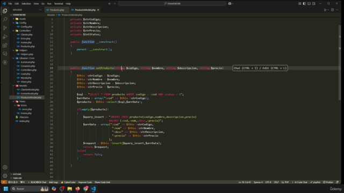Open the Source Control view icon
Image resolution: width=344 pixels, height=193 pixels.
(5, 28)
